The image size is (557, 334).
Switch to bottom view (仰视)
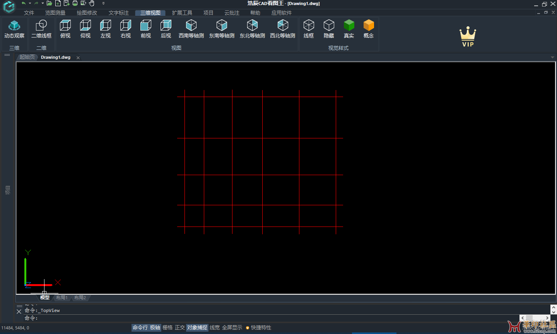click(85, 29)
